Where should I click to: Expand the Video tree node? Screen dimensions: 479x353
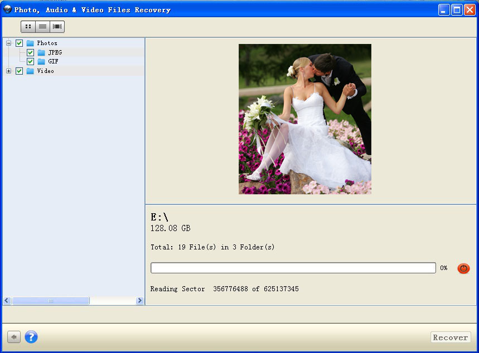(x=8, y=71)
